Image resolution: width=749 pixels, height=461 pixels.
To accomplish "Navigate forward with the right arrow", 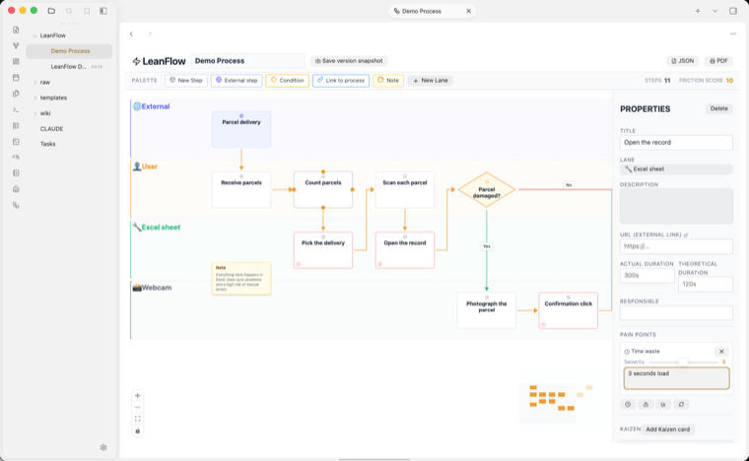I will pos(150,33).
